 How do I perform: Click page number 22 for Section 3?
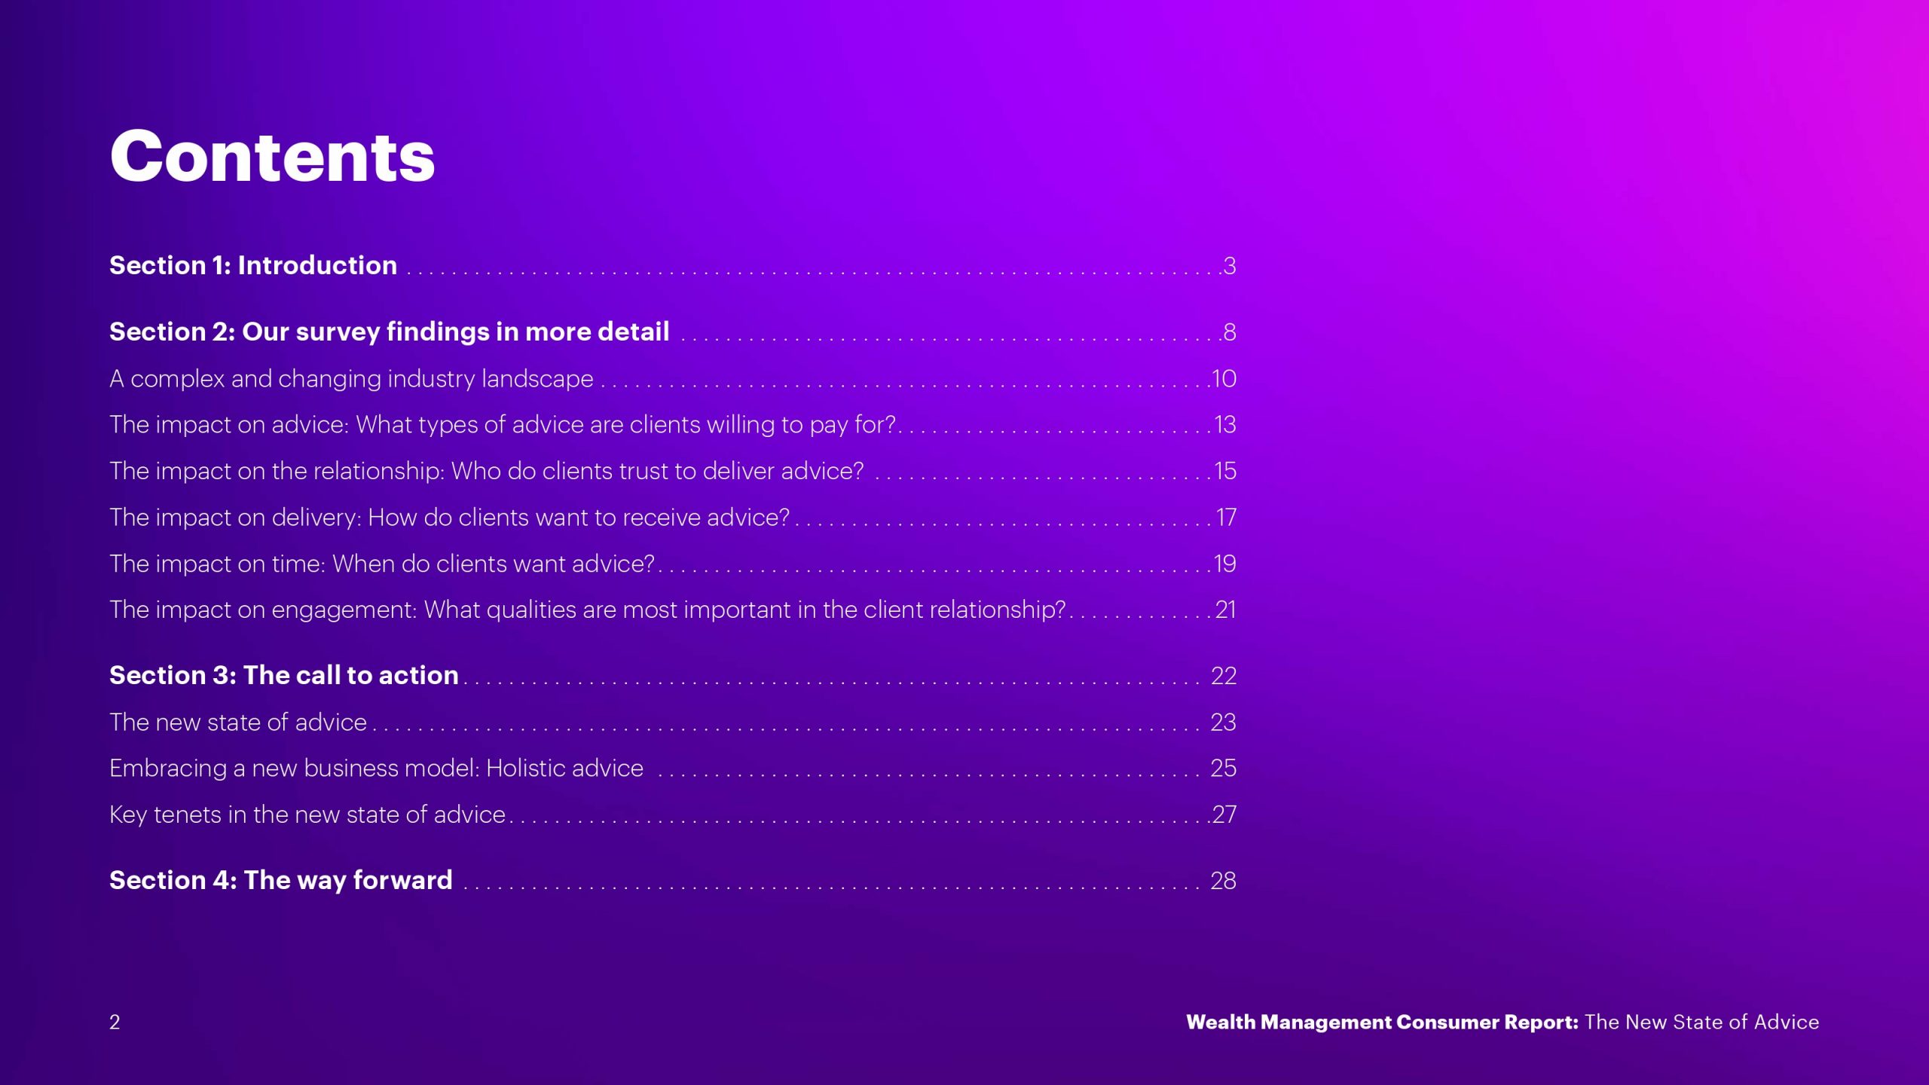click(1223, 676)
